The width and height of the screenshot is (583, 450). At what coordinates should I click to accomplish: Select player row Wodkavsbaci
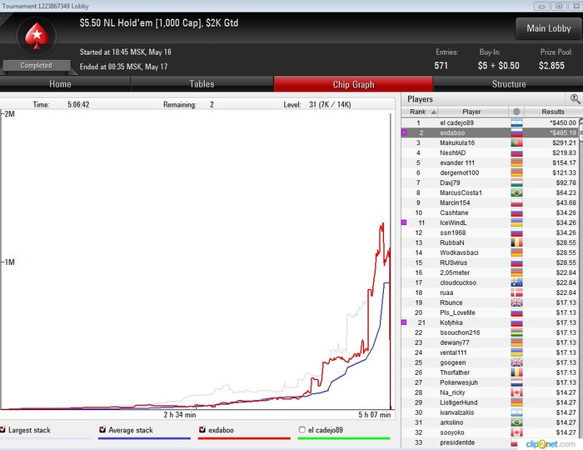[490, 252]
